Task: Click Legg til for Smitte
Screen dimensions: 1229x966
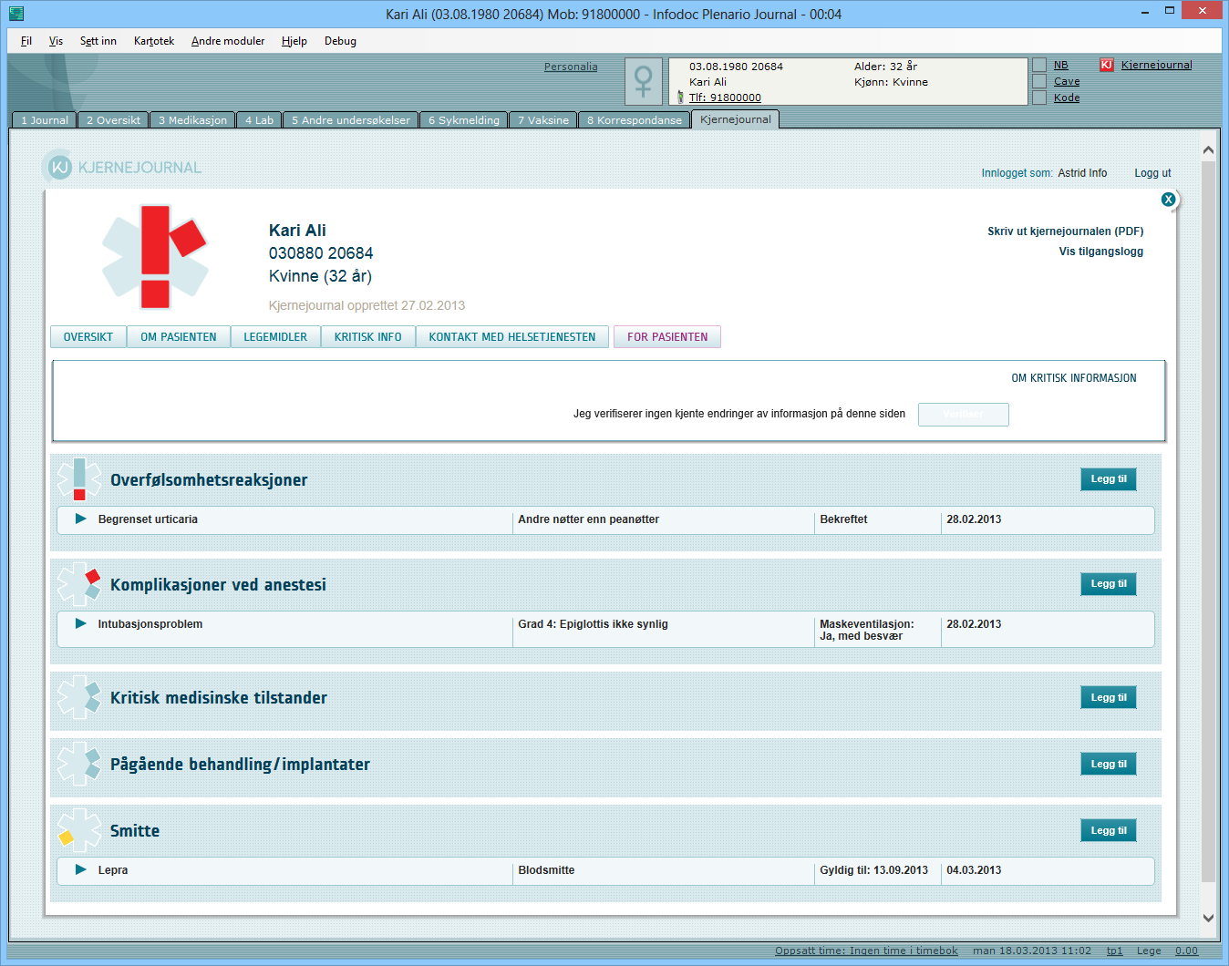Action: tap(1109, 831)
